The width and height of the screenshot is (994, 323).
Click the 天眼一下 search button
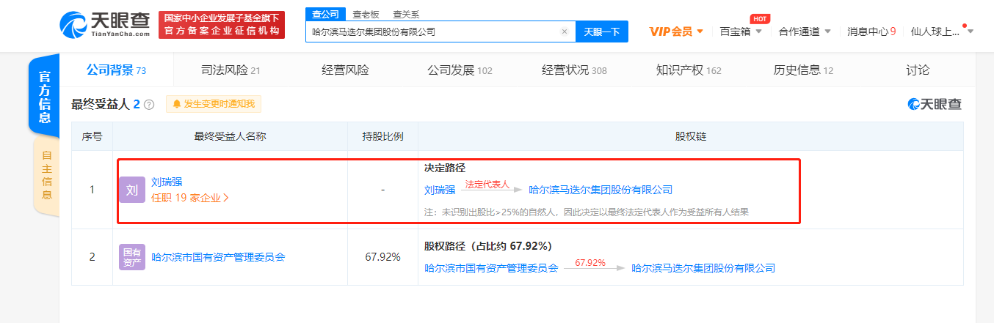(x=602, y=31)
